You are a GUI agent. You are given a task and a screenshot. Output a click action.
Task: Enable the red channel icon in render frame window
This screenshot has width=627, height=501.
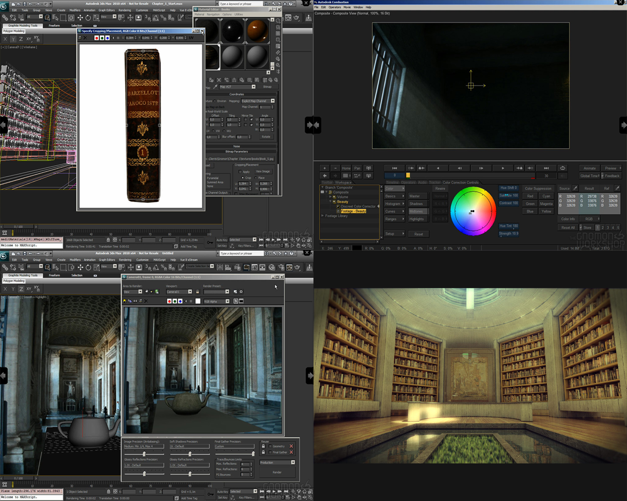point(169,301)
